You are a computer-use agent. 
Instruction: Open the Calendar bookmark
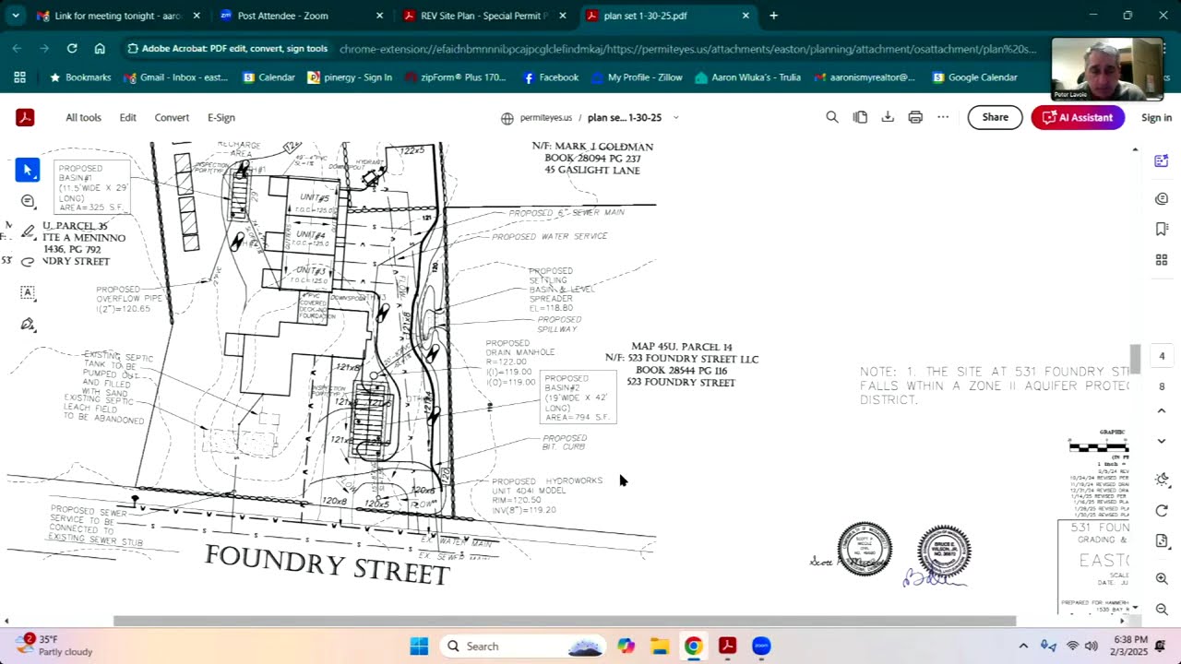(268, 77)
